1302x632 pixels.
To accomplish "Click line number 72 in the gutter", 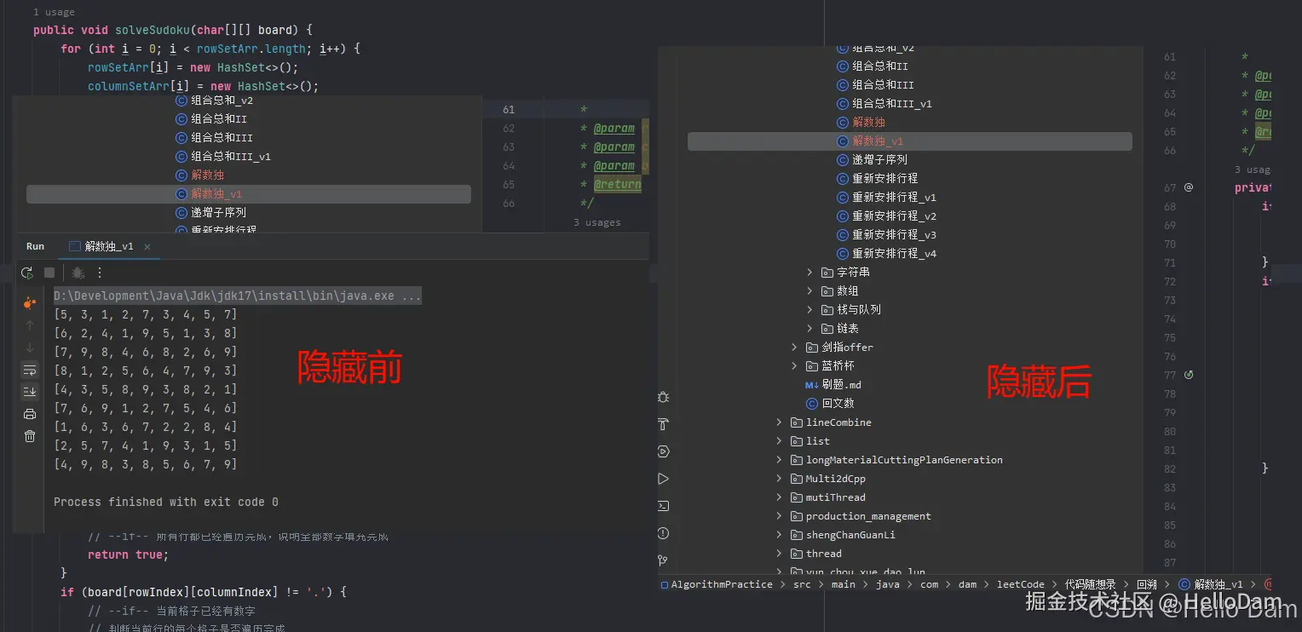I will [x=1170, y=281].
